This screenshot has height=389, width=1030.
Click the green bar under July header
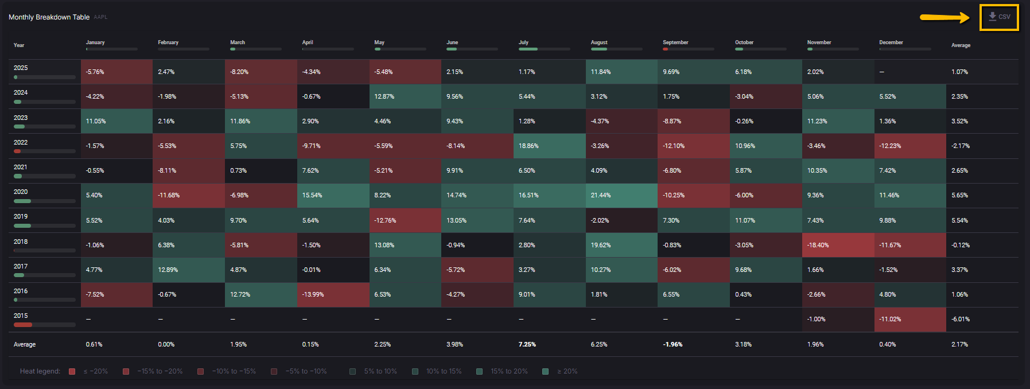[x=528, y=49]
